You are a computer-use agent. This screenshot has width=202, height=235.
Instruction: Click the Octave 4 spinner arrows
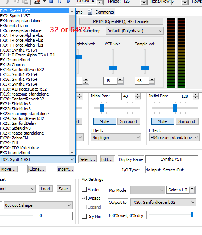(100, 2)
